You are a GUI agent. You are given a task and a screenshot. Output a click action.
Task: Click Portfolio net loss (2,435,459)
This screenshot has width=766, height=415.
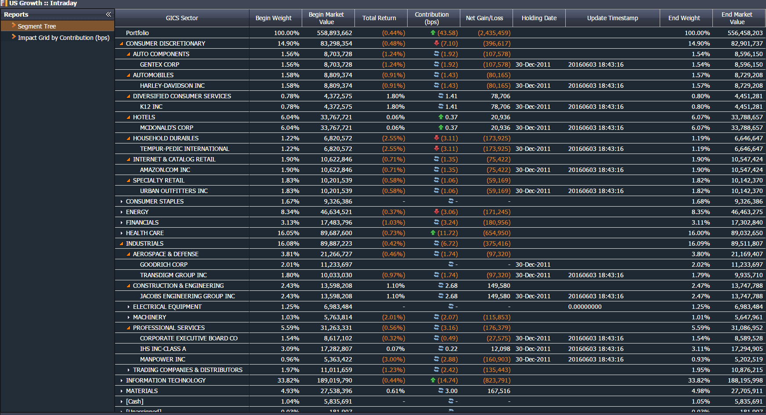[x=494, y=33]
